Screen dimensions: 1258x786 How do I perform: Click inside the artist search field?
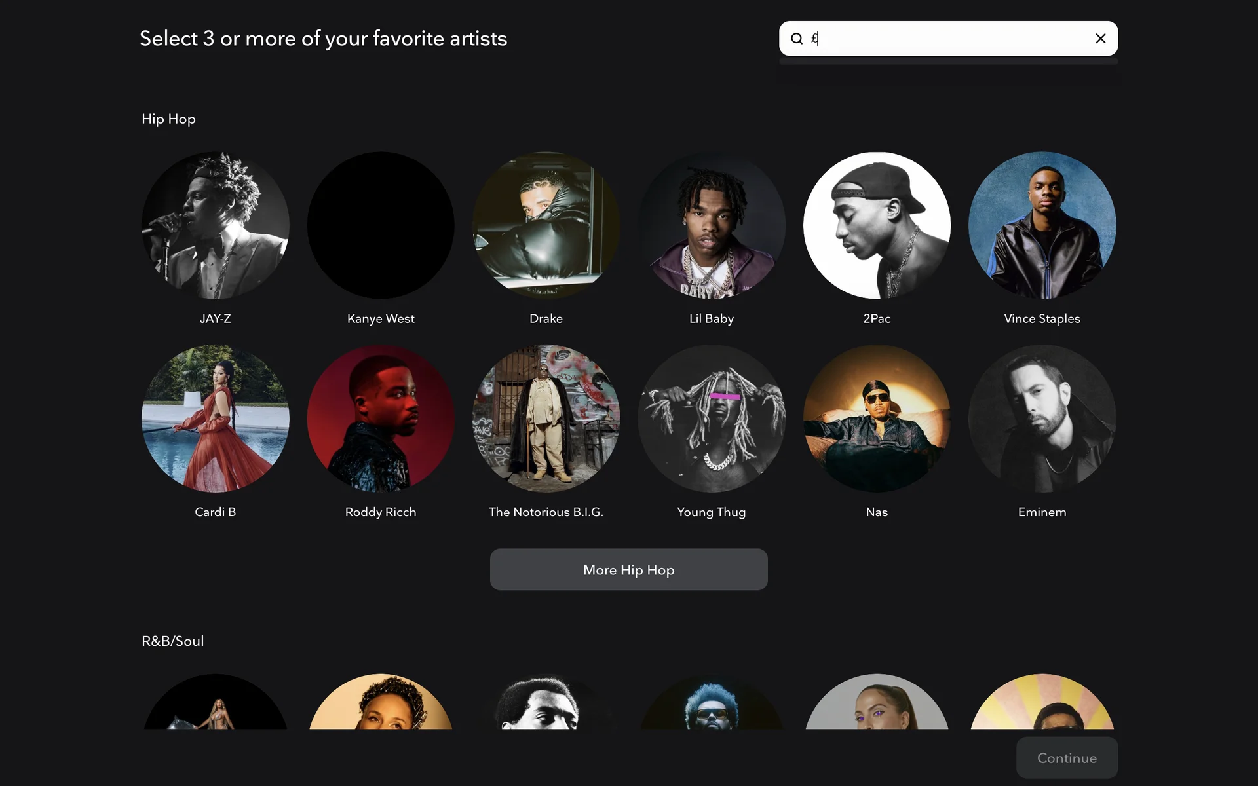(x=950, y=39)
